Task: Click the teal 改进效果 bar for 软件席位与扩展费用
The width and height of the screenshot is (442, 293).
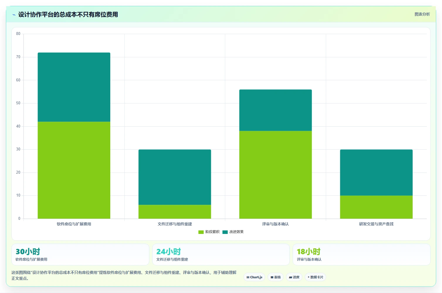Action: (74, 87)
